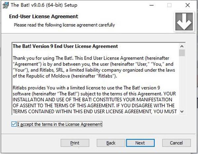Continue with the Next button
This screenshot has height=154, width=198.
tap(140, 143)
